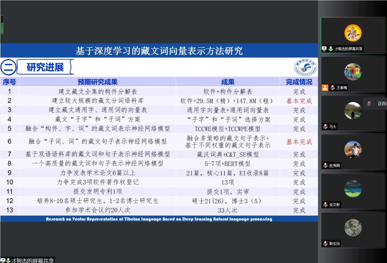Screen dimensions: 387x263
Task: Click 朱文彬's muted microphone icon
Action: [325, 204]
